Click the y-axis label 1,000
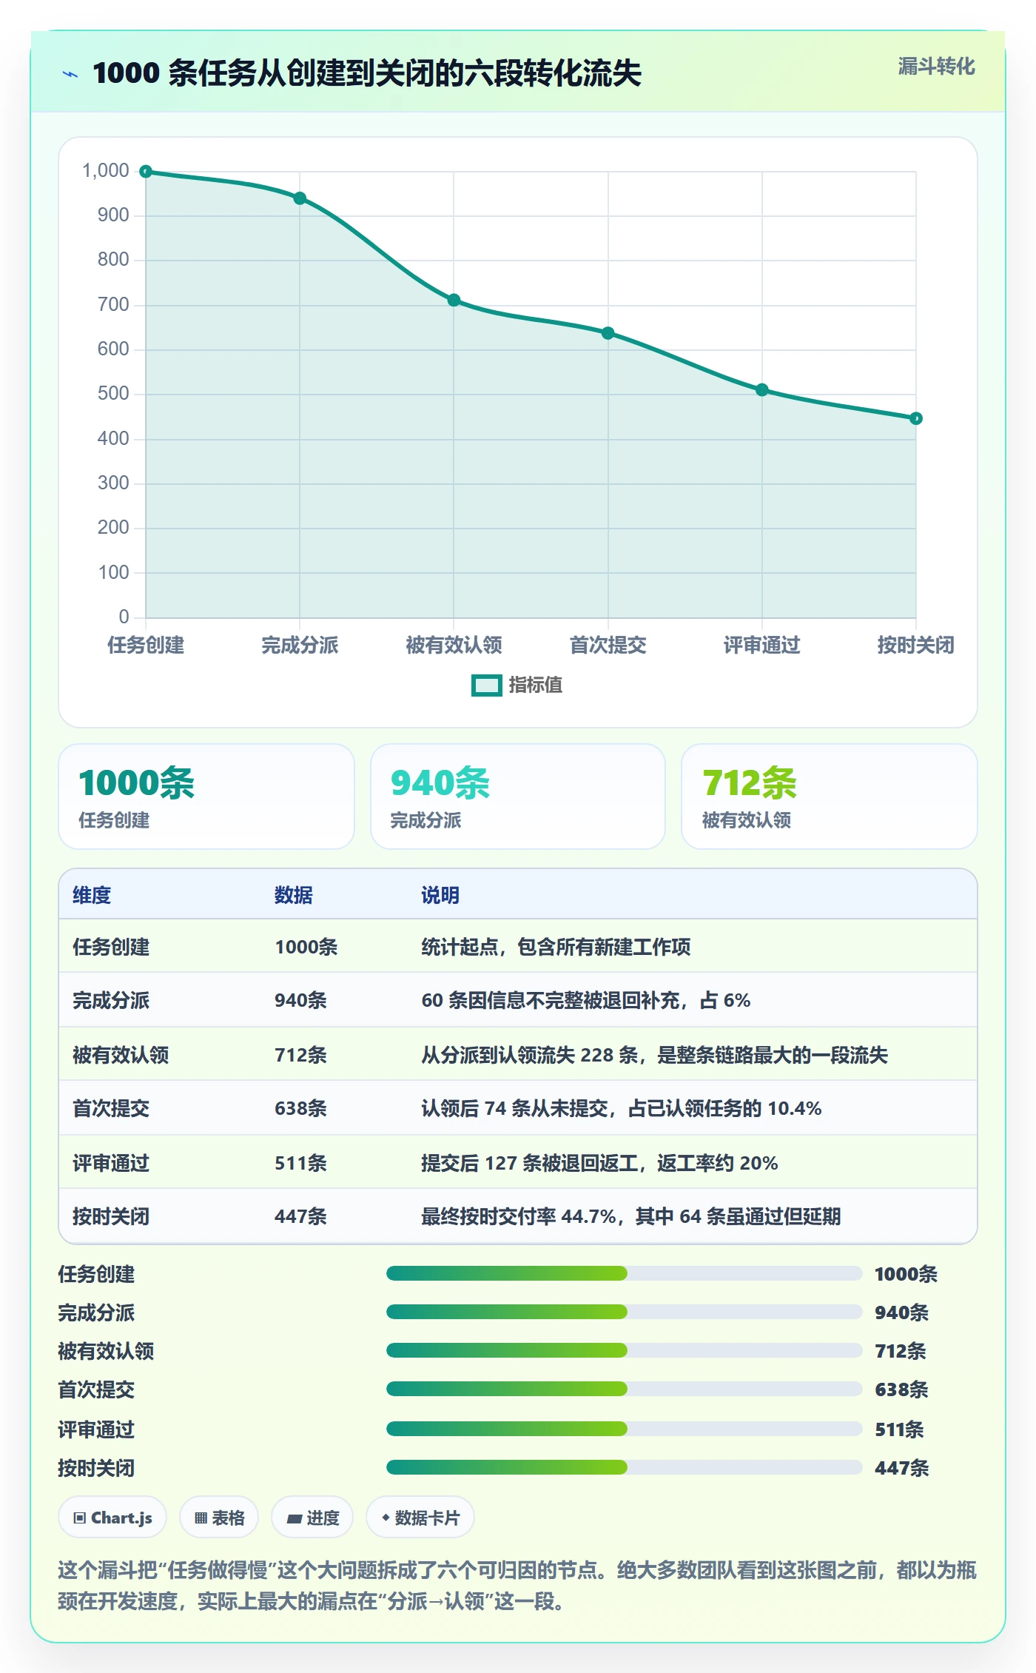The image size is (1036, 1673). [x=106, y=170]
